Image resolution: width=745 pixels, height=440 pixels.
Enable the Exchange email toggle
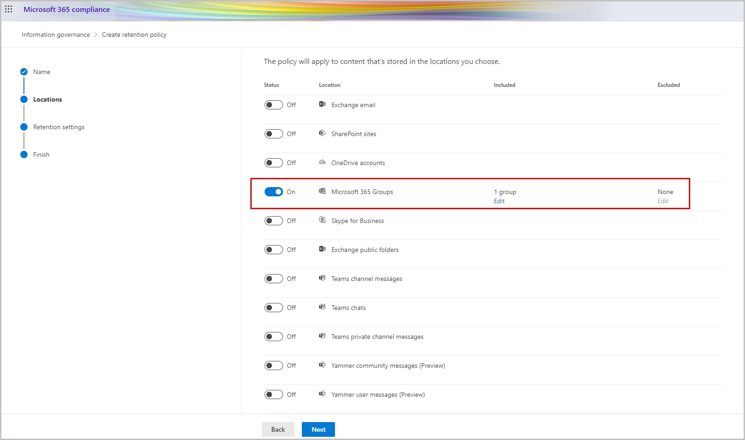273,105
